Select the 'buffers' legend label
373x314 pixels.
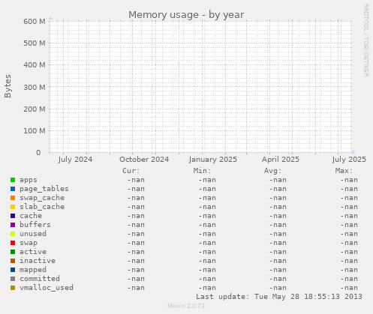tap(35, 225)
